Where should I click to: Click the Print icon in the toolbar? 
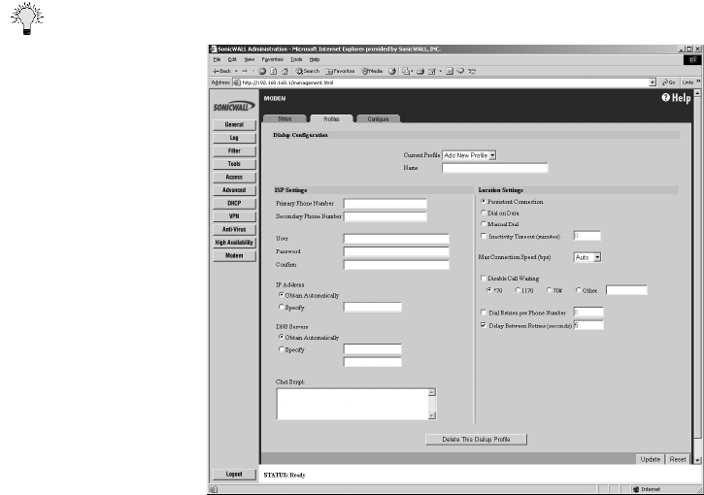[420, 71]
